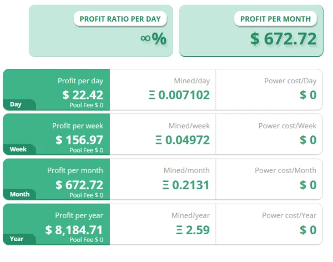Select the $ 156.97 profit per week value
Image resolution: width=333 pixels, height=262 pixels.
(79, 140)
